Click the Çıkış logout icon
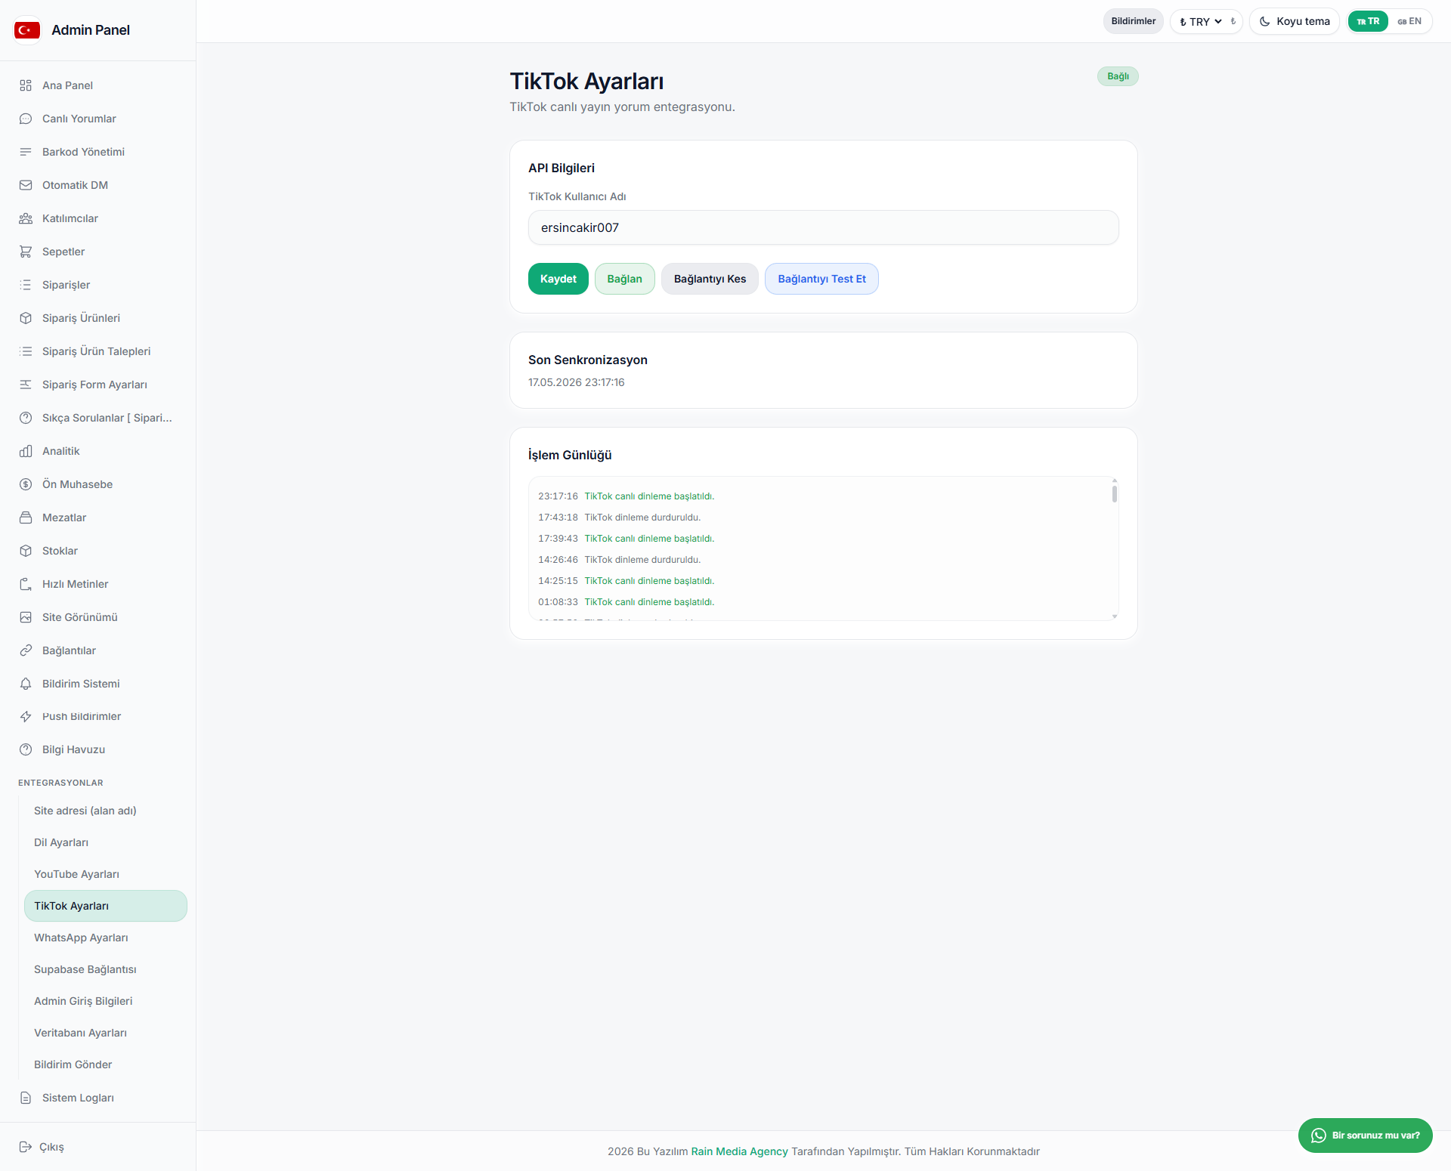This screenshot has height=1171, width=1451. click(x=25, y=1147)
